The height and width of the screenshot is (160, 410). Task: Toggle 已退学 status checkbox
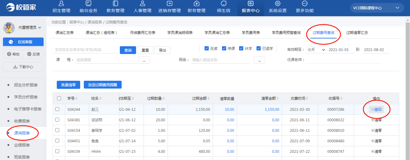point(258,48)
